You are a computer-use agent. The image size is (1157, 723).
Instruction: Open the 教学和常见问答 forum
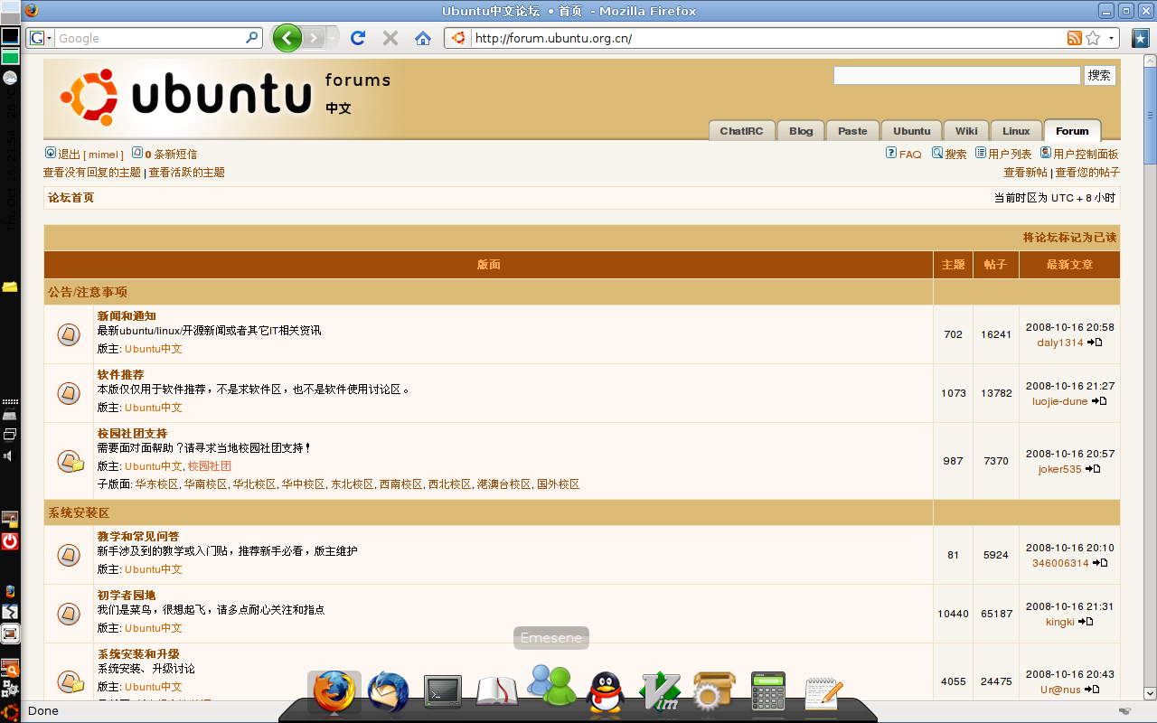138,537
